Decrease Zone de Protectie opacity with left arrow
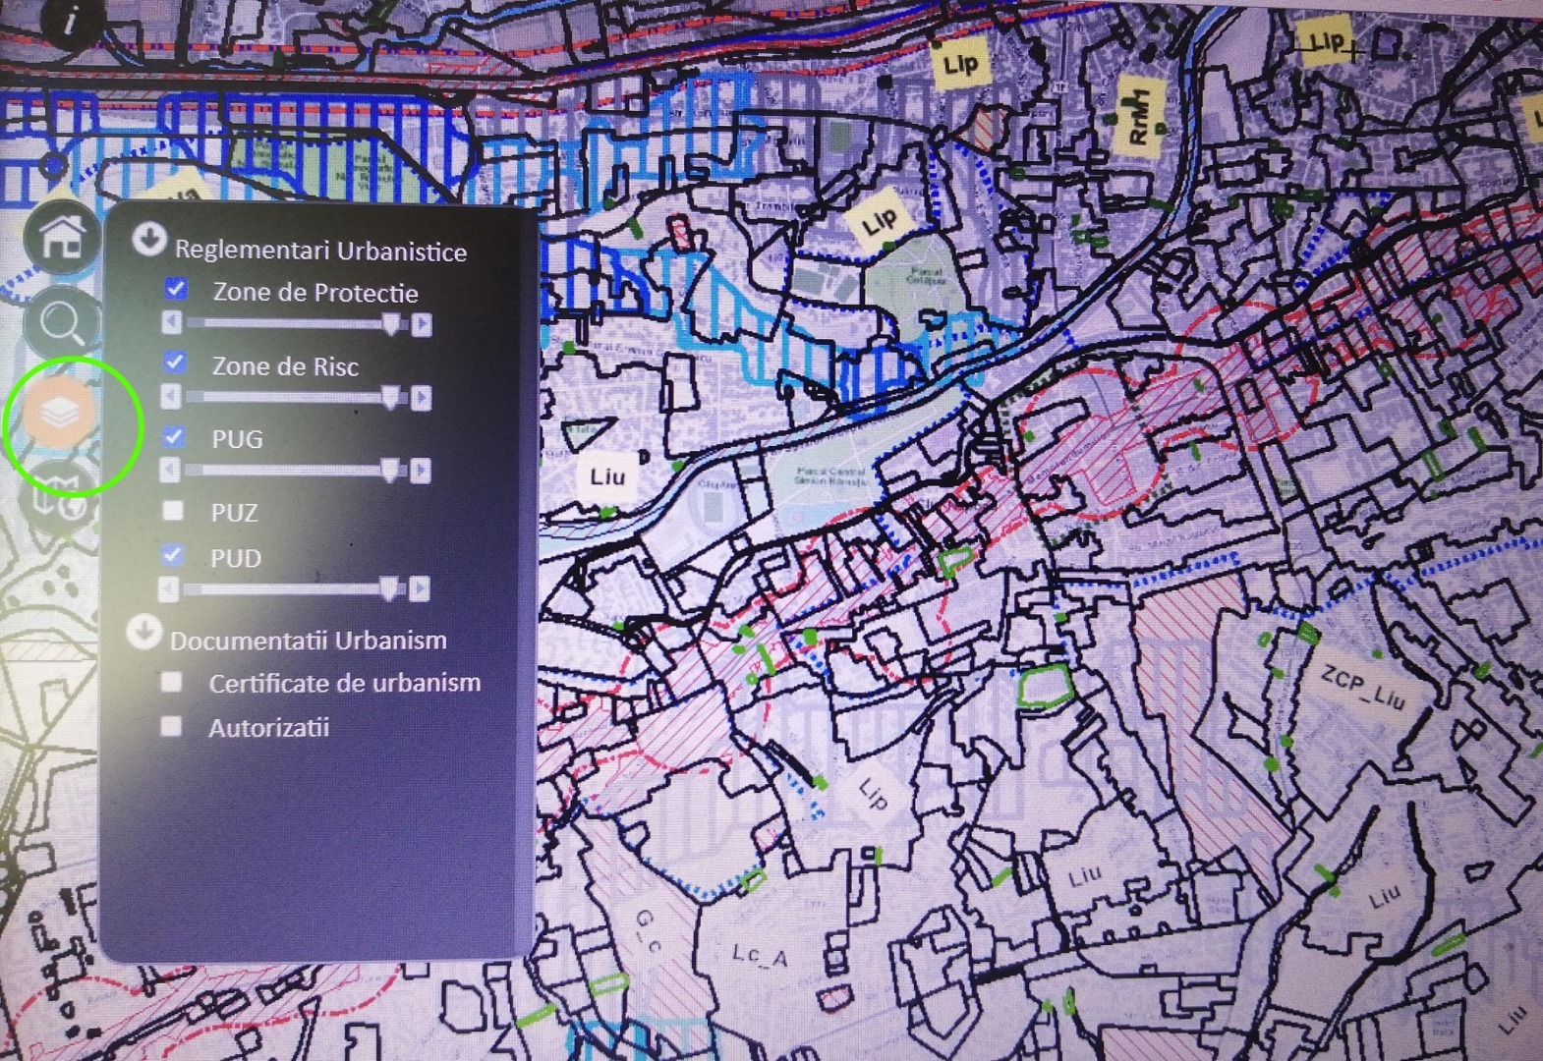The height and width of the screenshot is (1061, 1543). click(x=172, y=322)
